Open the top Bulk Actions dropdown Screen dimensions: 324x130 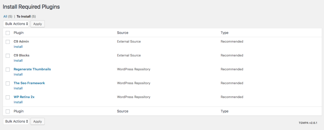coord(16,24)
